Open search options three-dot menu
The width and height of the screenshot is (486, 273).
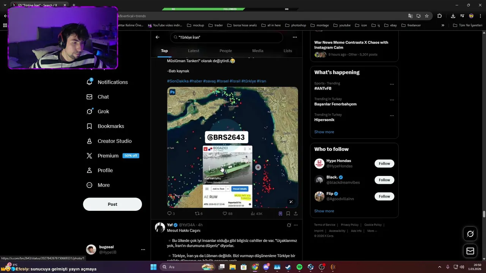tap(295, 37)
